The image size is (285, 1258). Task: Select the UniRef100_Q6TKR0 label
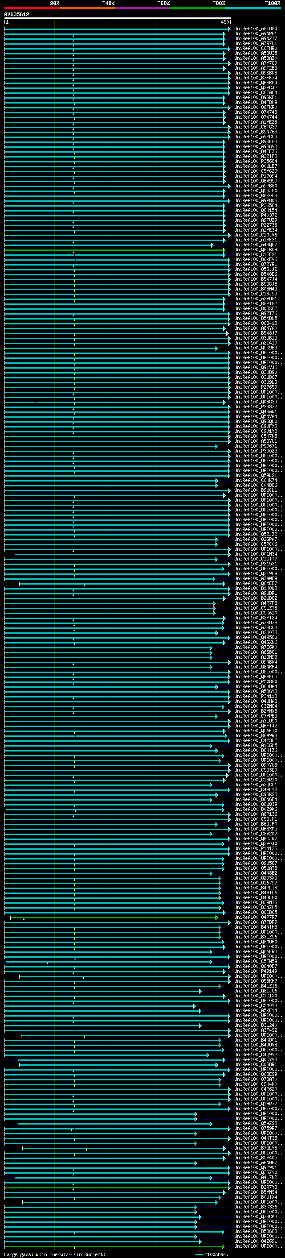(256, 108)
